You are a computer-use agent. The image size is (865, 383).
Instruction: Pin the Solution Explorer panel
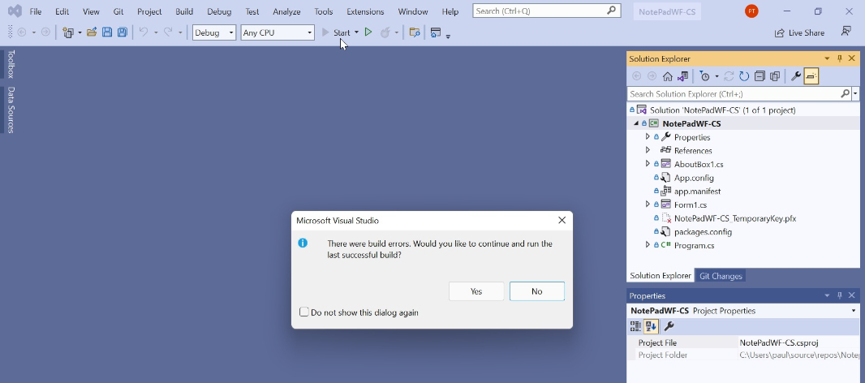point(840,58)
